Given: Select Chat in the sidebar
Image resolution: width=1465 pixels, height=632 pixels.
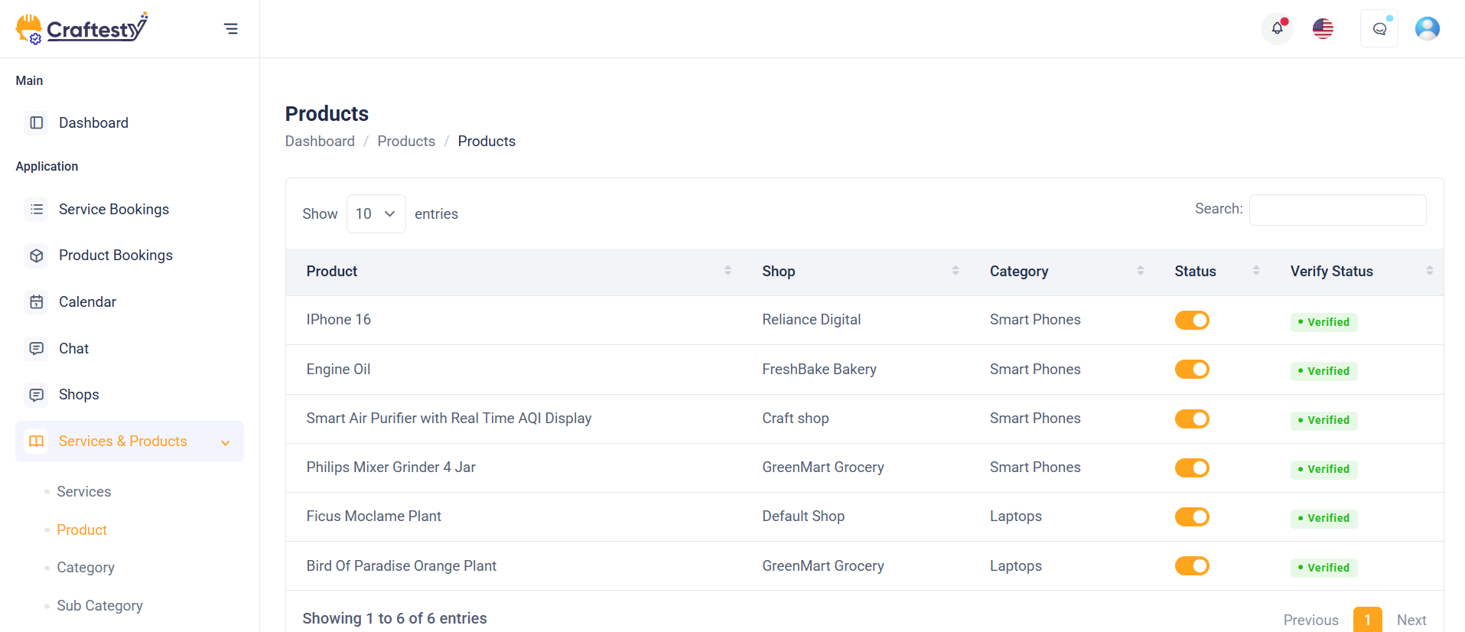Looking at the screenshot, I should pos(73,349).
